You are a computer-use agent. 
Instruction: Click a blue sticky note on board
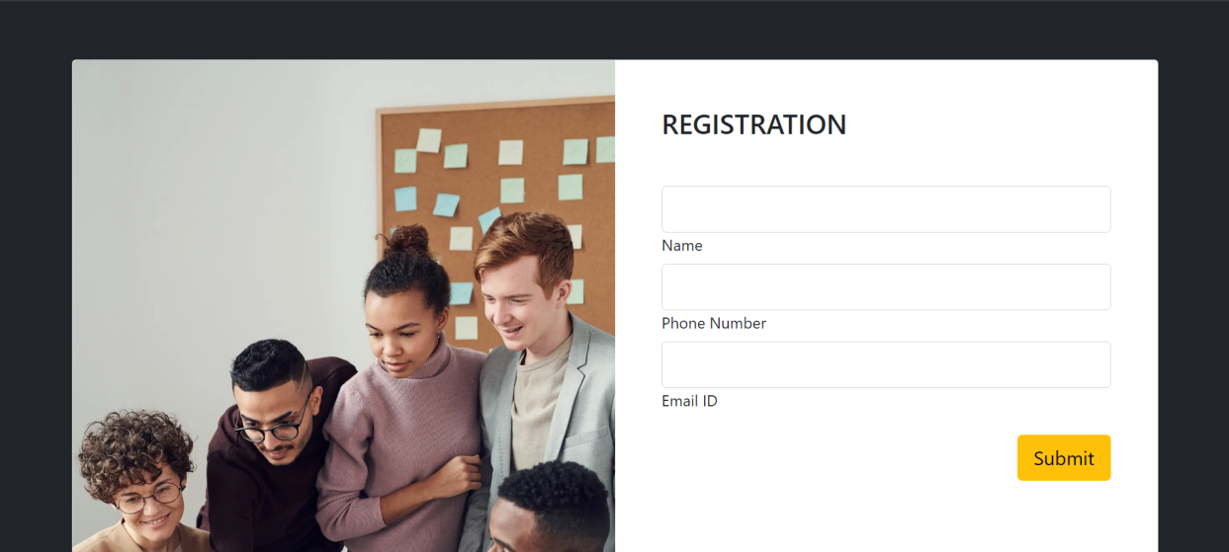[446, 204]
